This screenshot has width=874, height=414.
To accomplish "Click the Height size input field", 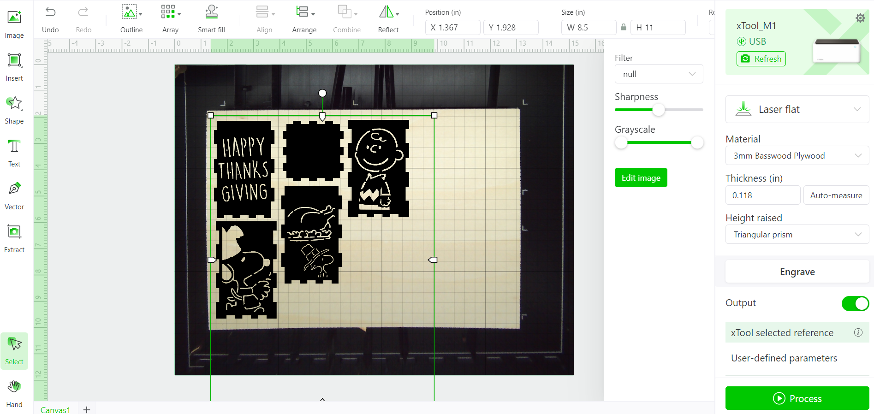I will tap(658, 27).
